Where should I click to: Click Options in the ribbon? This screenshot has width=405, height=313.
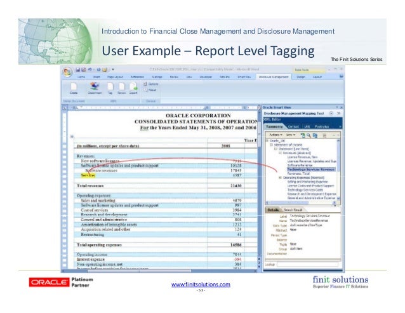tap(151, 84)
